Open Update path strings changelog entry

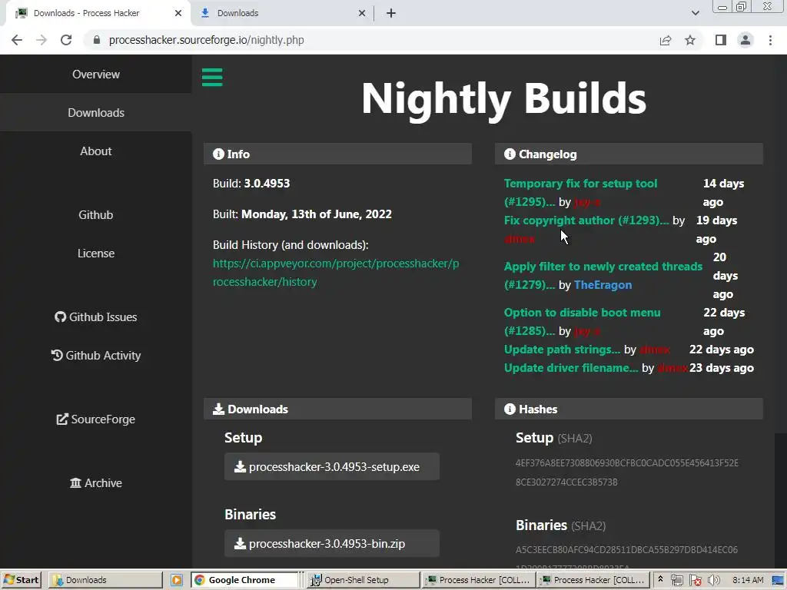coord(562,350)
